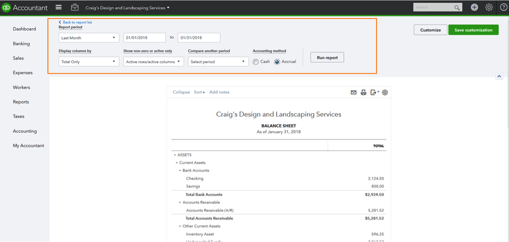This screenshot has height=242, width=509.
Task: Collapse the ASSETS section
Action: (175, 155)
